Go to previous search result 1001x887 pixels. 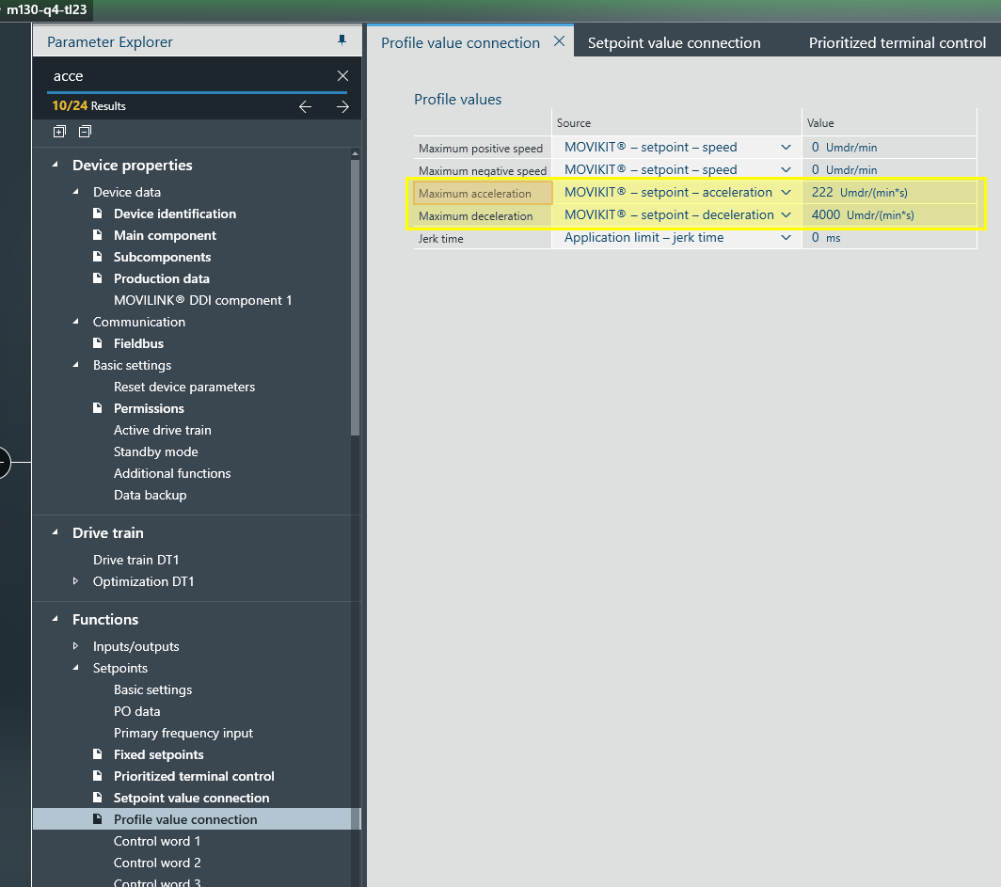click(x=305, y=106)
